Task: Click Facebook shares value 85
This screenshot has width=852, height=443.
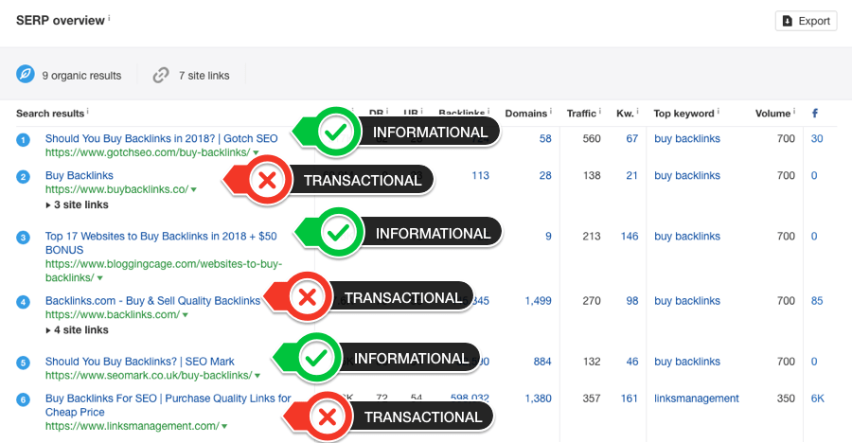Action: click(x=817, y=301)
